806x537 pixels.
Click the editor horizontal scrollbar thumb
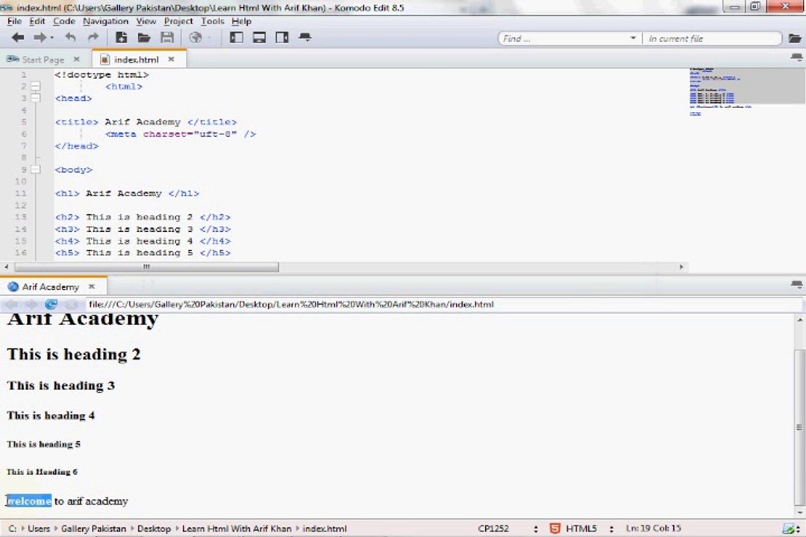click(x=146, y=267)
